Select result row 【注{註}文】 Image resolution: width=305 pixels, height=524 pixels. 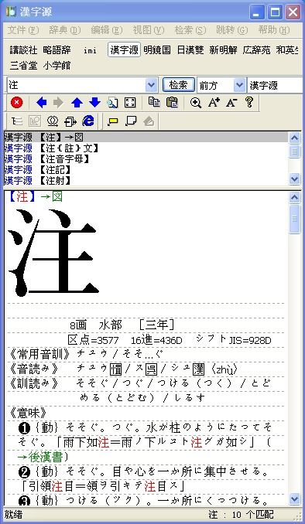146,148
